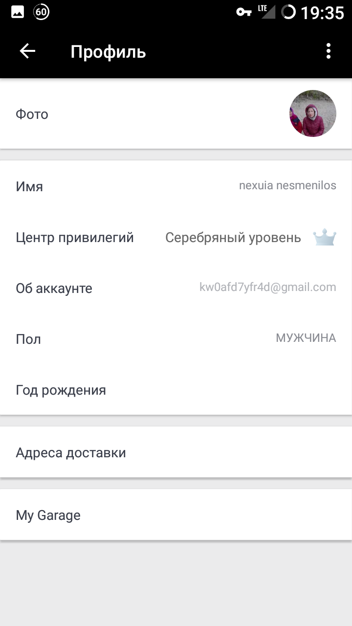Open My Garage
The height and width of the screenshot is (626, 352).
tap(176, 515)
